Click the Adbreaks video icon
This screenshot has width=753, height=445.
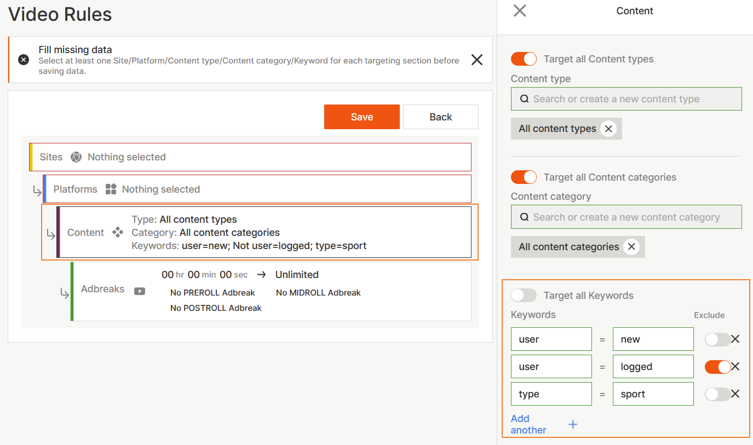coord(140,291)
